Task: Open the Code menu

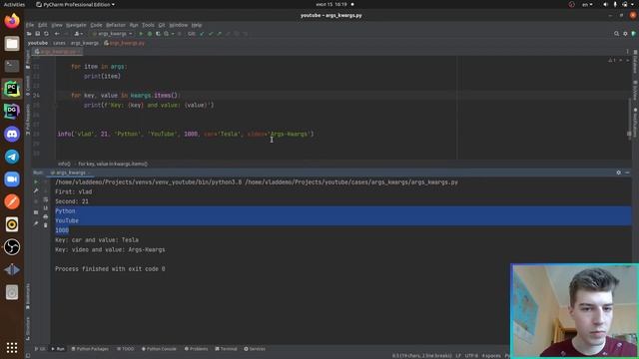Action: 96,25
